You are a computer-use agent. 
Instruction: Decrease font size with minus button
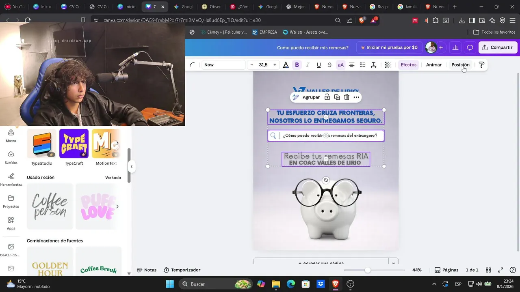pos(252,65)
